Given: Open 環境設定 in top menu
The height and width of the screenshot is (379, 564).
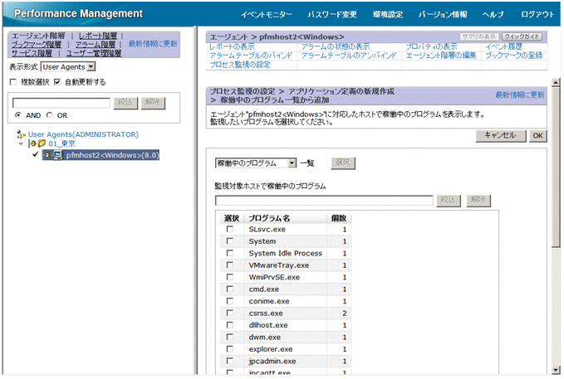Looking at the screenshot, I should click(x=388, y=14).
